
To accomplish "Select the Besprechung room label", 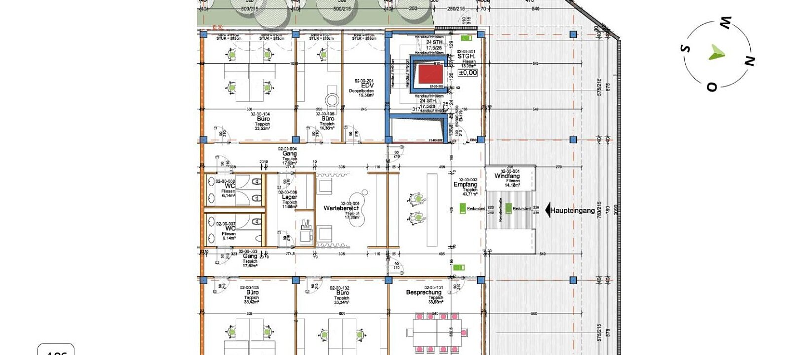I will pyautogui.click(x=424, y=292).
